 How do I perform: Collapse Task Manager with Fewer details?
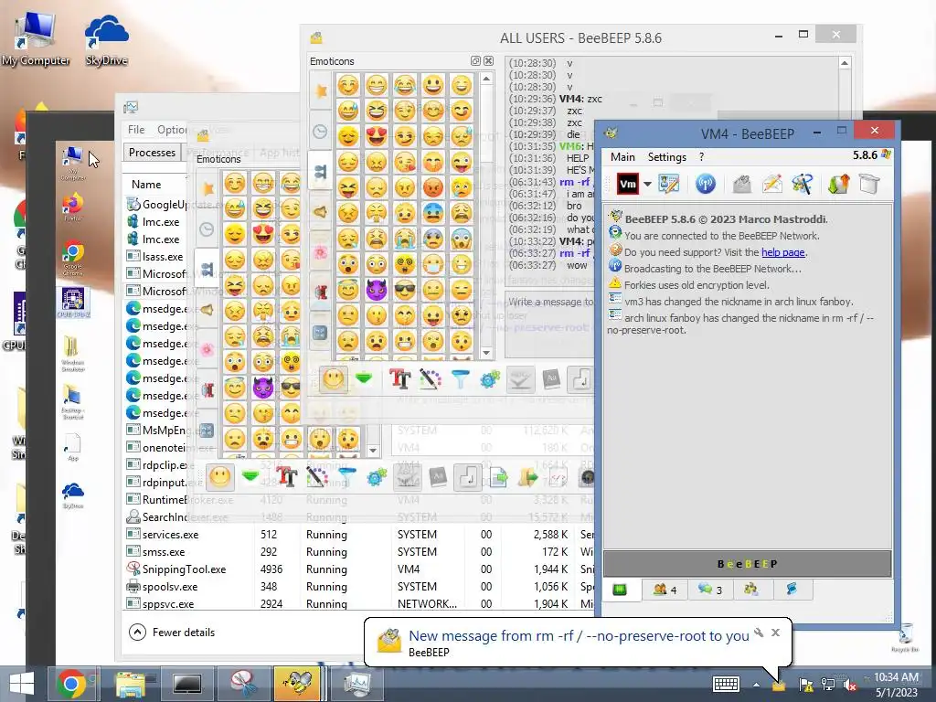(172, 633)
